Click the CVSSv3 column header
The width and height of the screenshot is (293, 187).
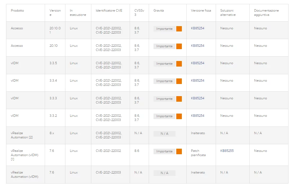pos(139,12)
